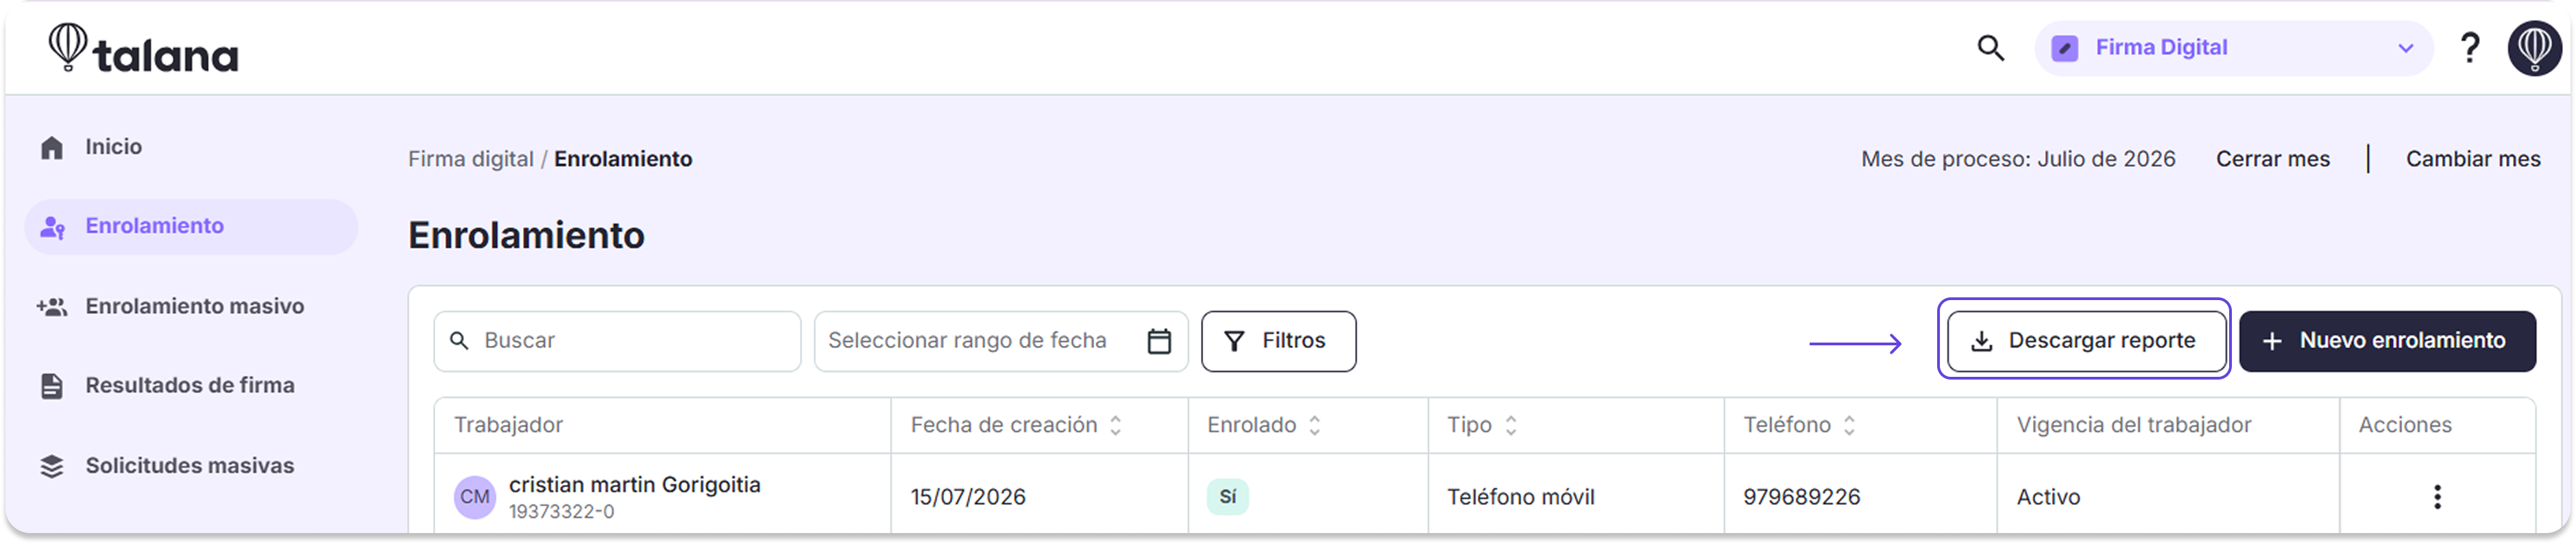This screenshot has width=2576, height=544.
Task: Click the Talana logo
Action: [x=143, y=48]
